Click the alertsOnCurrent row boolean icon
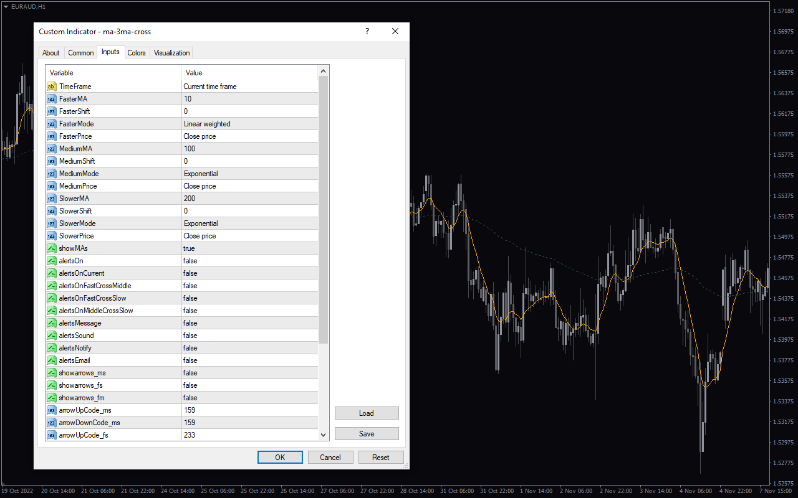The width and height of the screenshot is (798, 498). pyautogui.click(x=52, y=273)
